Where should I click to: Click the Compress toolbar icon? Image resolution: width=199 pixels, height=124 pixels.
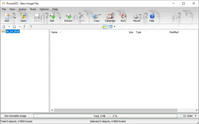(110, 16)
